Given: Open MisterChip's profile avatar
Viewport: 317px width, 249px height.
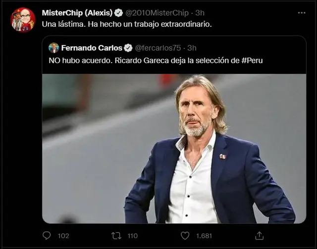Looking at the screenshot, I should pos(23,20).
